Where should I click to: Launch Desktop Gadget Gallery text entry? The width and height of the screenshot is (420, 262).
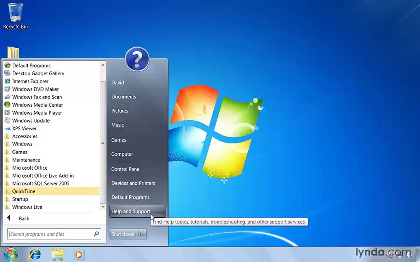(x=38, y=73)
